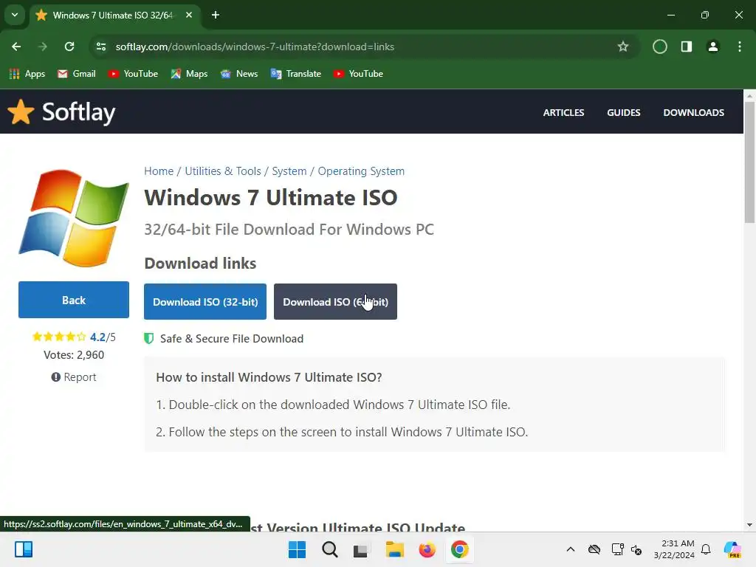The height and width of the screenshot is (567, 756).
Task: Open the Chrome profile icon
Action: tap(713, 47)
